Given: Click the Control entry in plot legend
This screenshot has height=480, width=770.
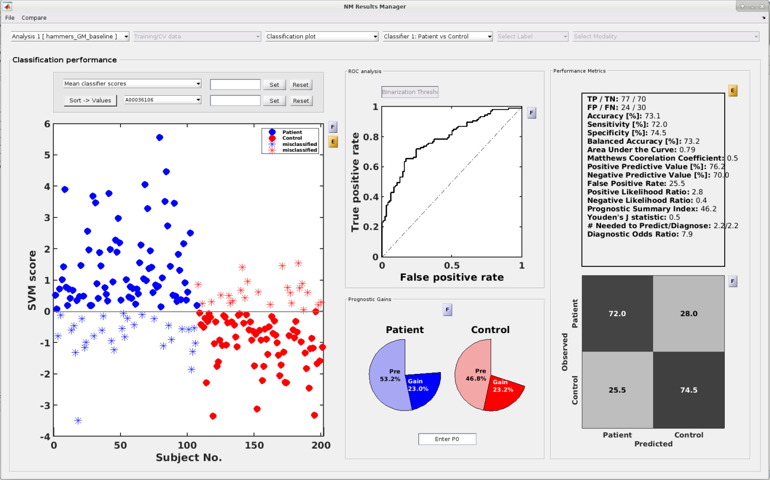Looking at the screenshot, I should click(292, 138).
